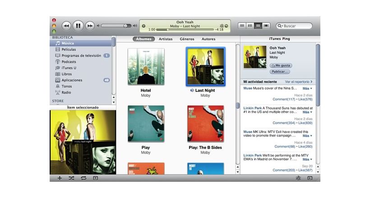Switch to album list view
Viewport: 370px width, 198px height.
pos(250,26)
